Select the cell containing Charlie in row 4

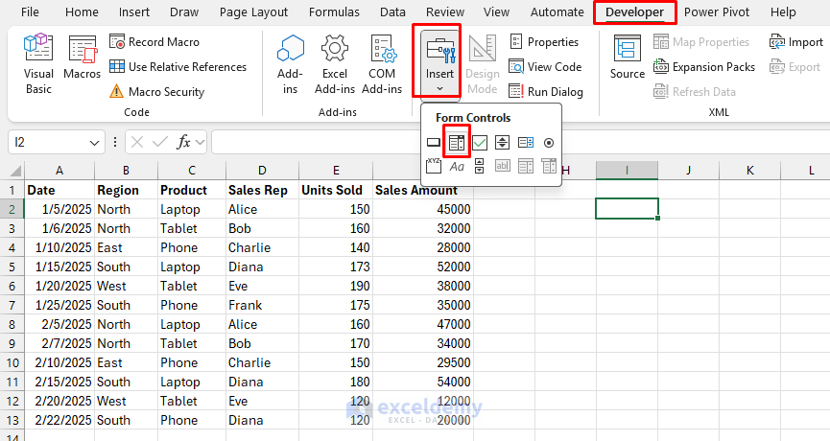263,248
